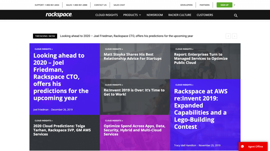Open trending headline about Joel Friedman
The height and width of the screenshot is (151, 270).
(127, 36)
